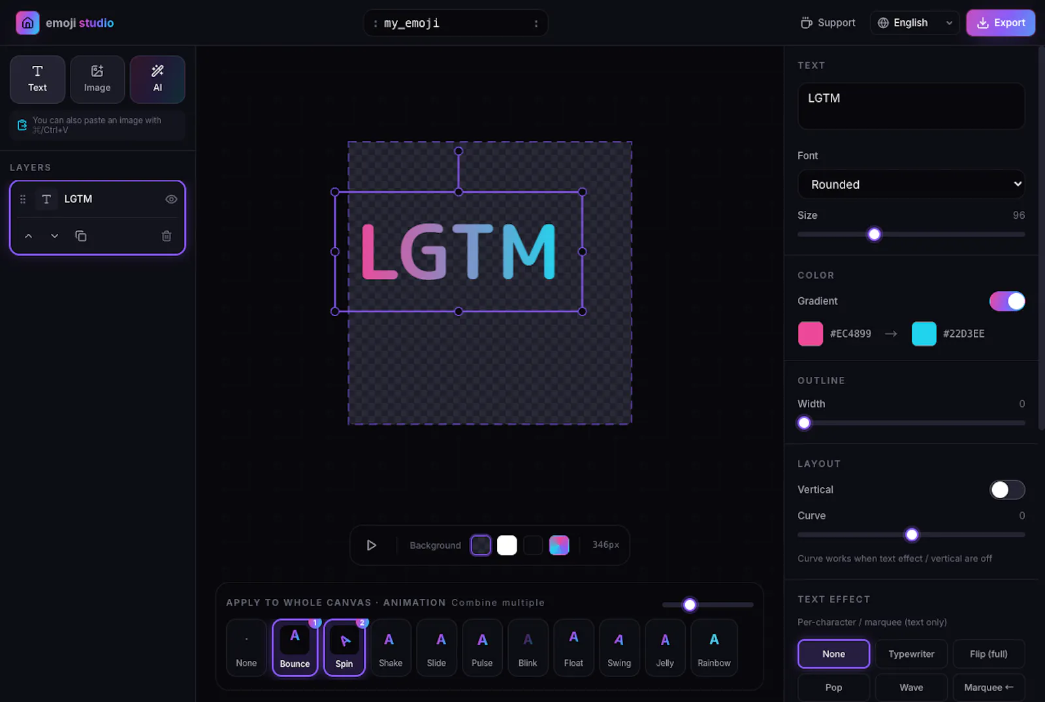Delete the LGTM layer
This screenshot has height=702, width=1045.
click(x=167, y=236)
